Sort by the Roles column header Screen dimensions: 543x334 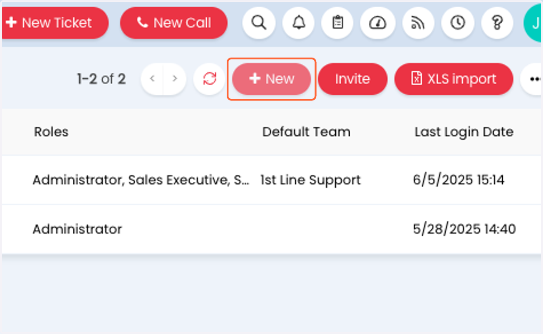click(51, 132)
